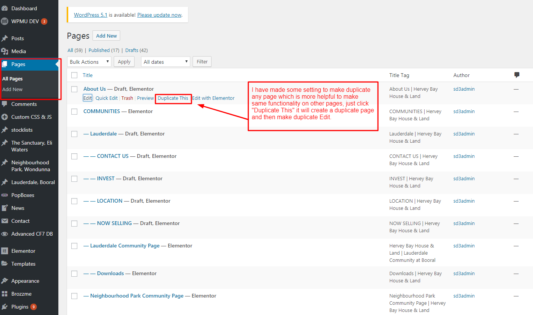533x315 pixels.
Task: Click the Custom CSS & JS plus icon
Action: [x=5, y=117]
